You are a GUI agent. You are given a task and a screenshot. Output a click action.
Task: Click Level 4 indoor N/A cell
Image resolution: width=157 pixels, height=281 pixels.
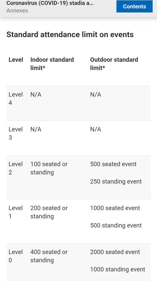[x=36, y=95]
